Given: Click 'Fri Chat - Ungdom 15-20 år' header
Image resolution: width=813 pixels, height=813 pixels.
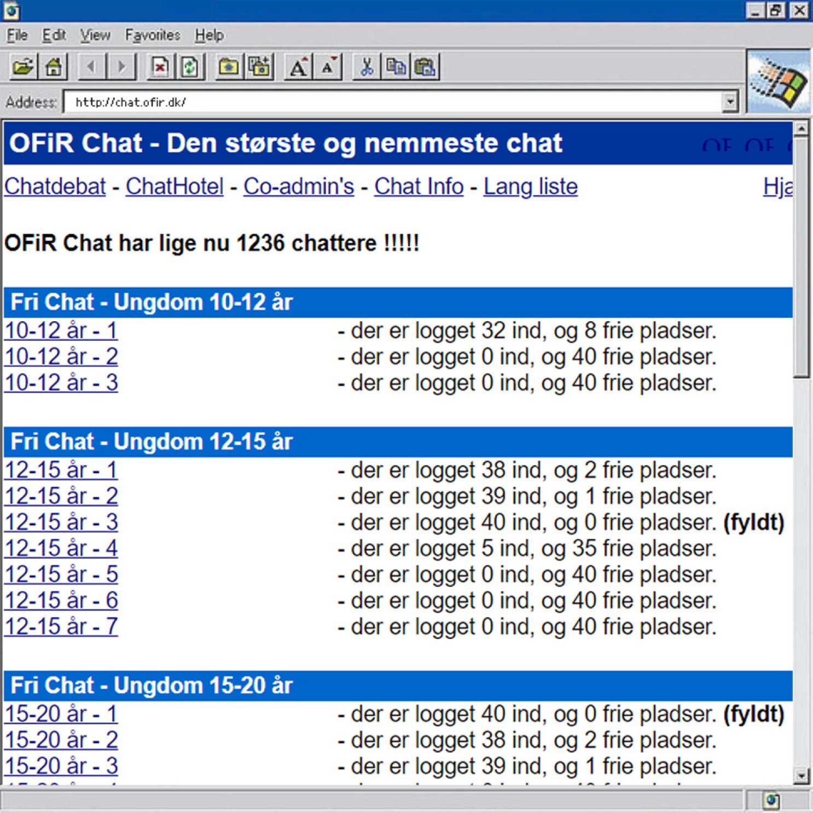Looking at the screenshot, I should [398, 686].
